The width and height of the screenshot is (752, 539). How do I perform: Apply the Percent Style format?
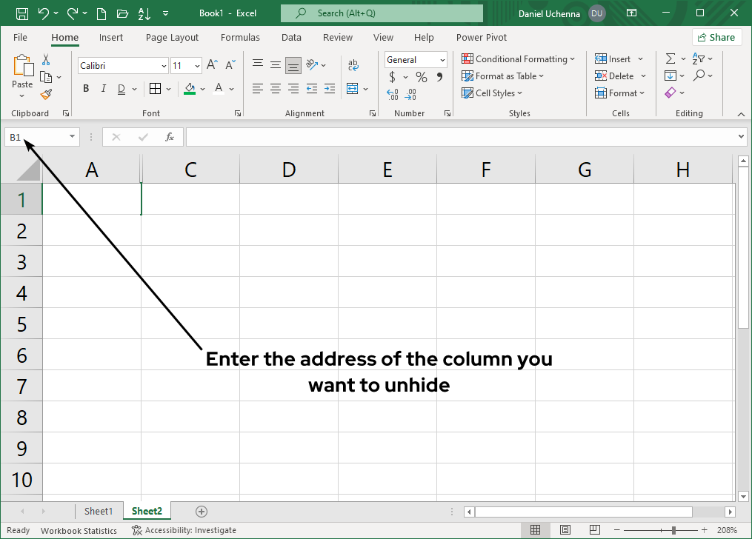(x=420, y=76)
